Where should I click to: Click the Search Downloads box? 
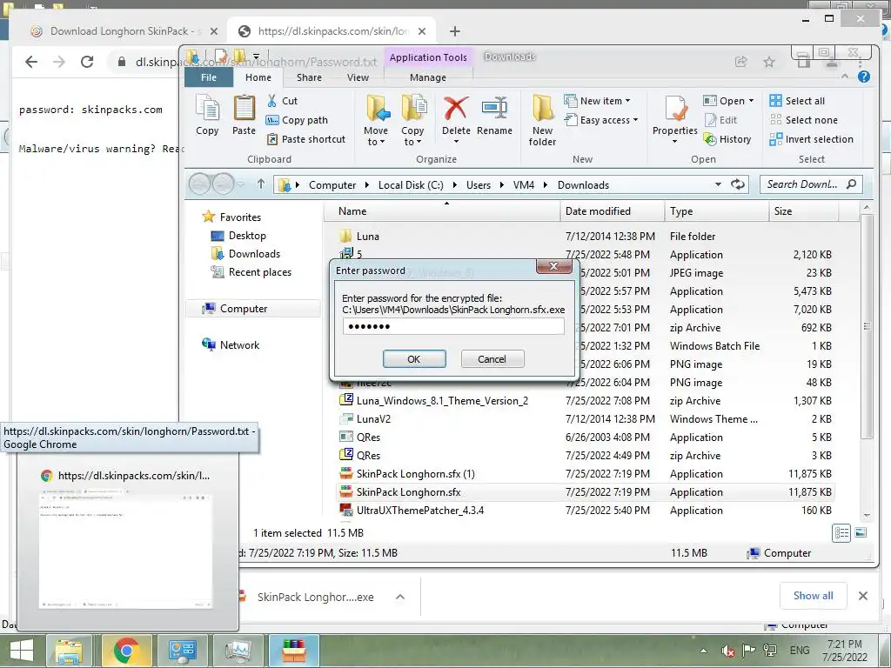[811, 184]
